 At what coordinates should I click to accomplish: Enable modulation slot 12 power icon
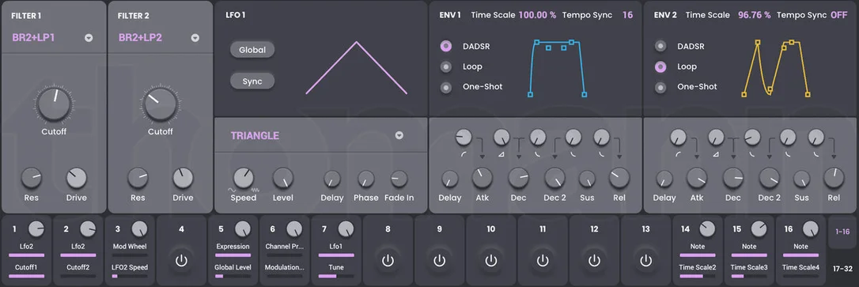point(594,260)
